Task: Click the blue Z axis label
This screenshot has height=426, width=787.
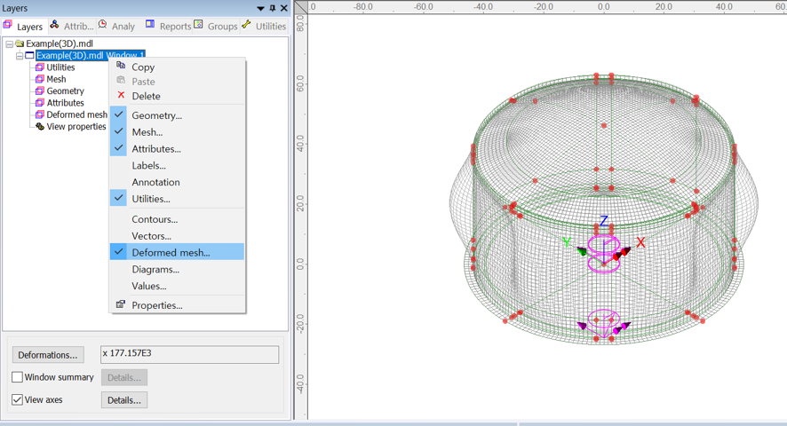Action: 604,221
